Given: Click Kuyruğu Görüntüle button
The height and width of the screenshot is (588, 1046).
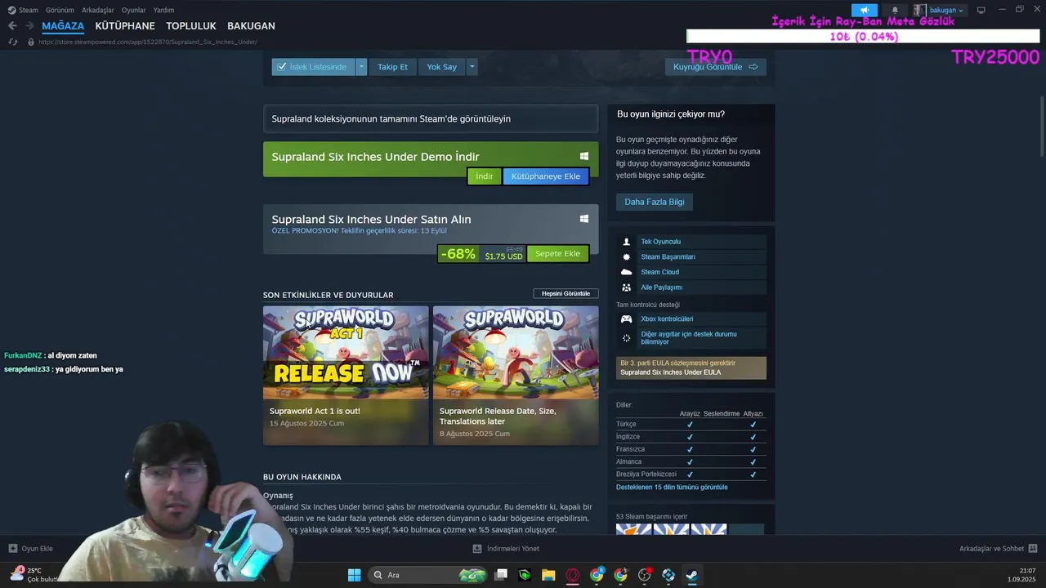Looking at the screenshot, I should coord(715,67).
